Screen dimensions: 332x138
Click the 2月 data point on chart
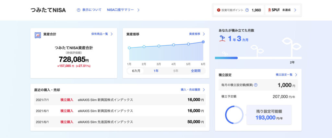pos(144,47)
